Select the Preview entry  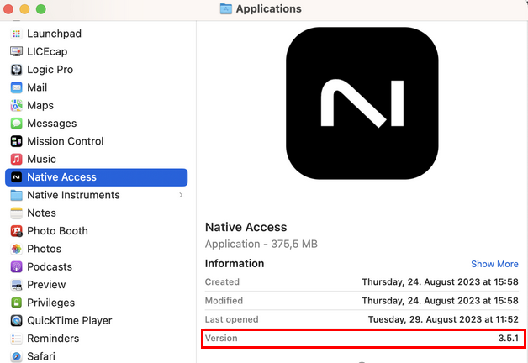pos(97,285)
